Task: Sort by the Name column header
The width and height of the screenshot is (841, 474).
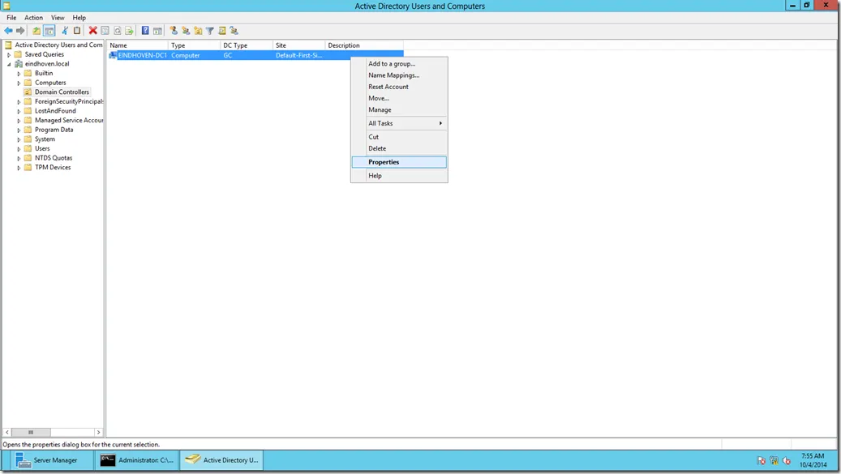Action: 137,45
